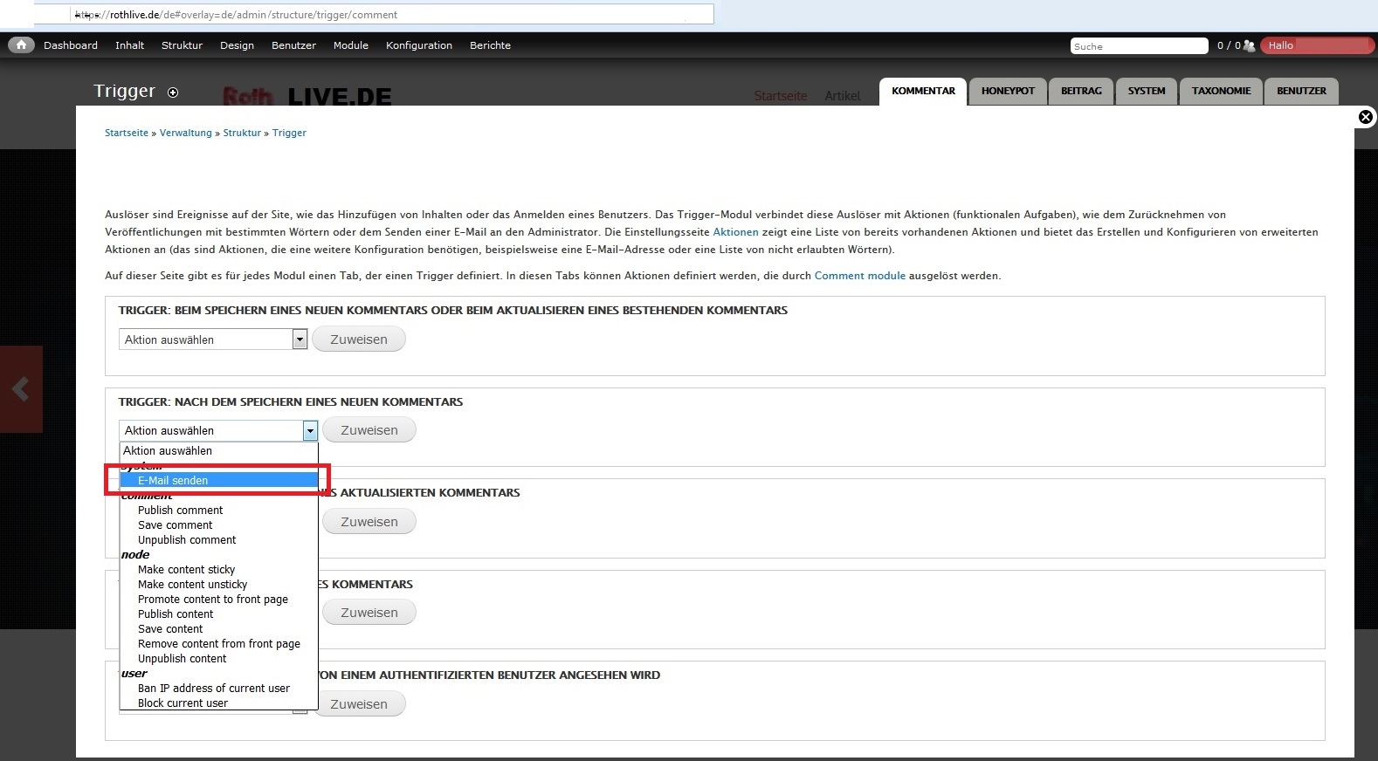The width and height of the screenshot is (1378, 761).
Task: Follow the Struktur breadcrumb link
Action: click(x=242, y=133)
